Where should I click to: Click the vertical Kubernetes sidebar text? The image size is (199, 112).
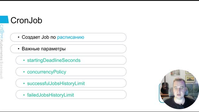[x=1, y=50]
